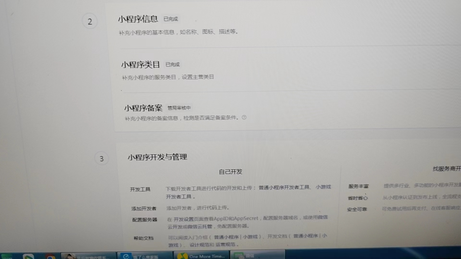Open 普通小程序 link under 入门介绍
461x259 pixels.
[226, 237]
